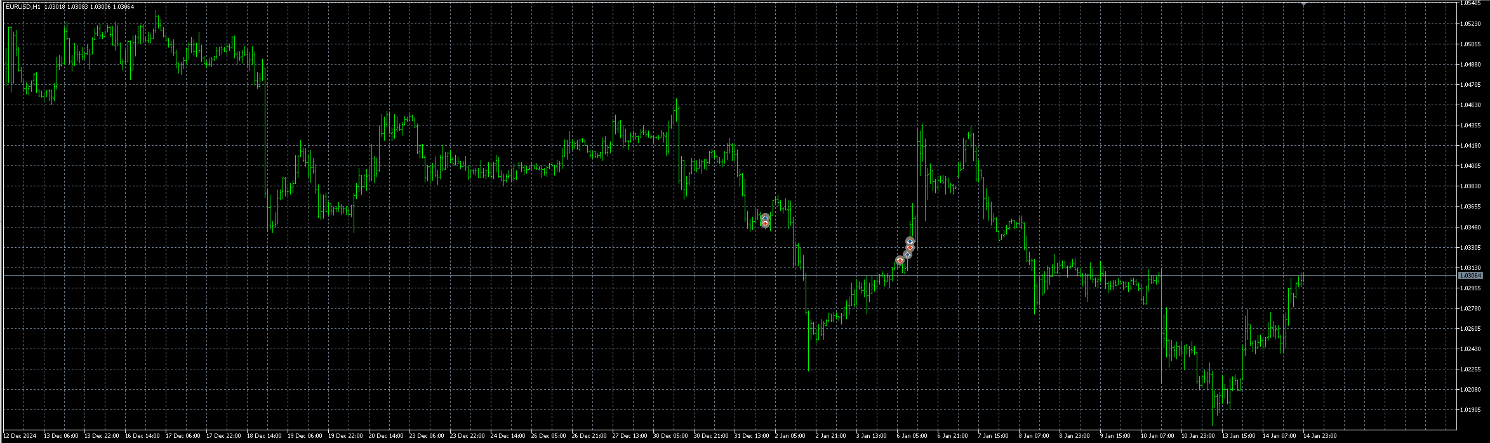Click the 13 Dec 06:00 time label
Screen dimensions: 1490x443
pyautogui.click(x=61, y=436)
